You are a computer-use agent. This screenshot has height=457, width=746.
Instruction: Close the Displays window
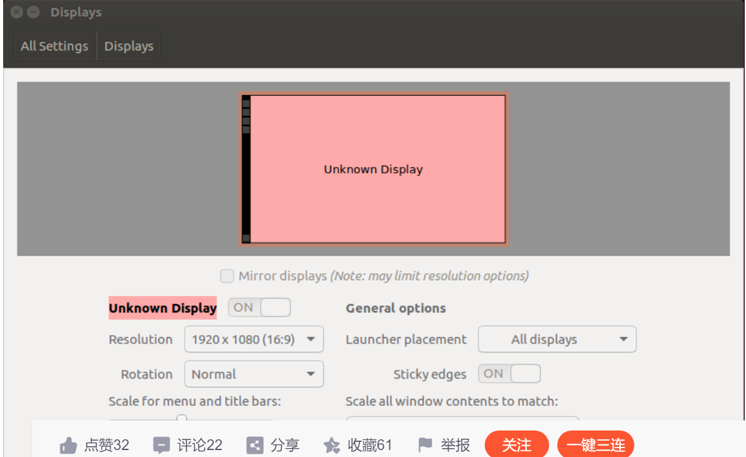(x=16, y=12)
